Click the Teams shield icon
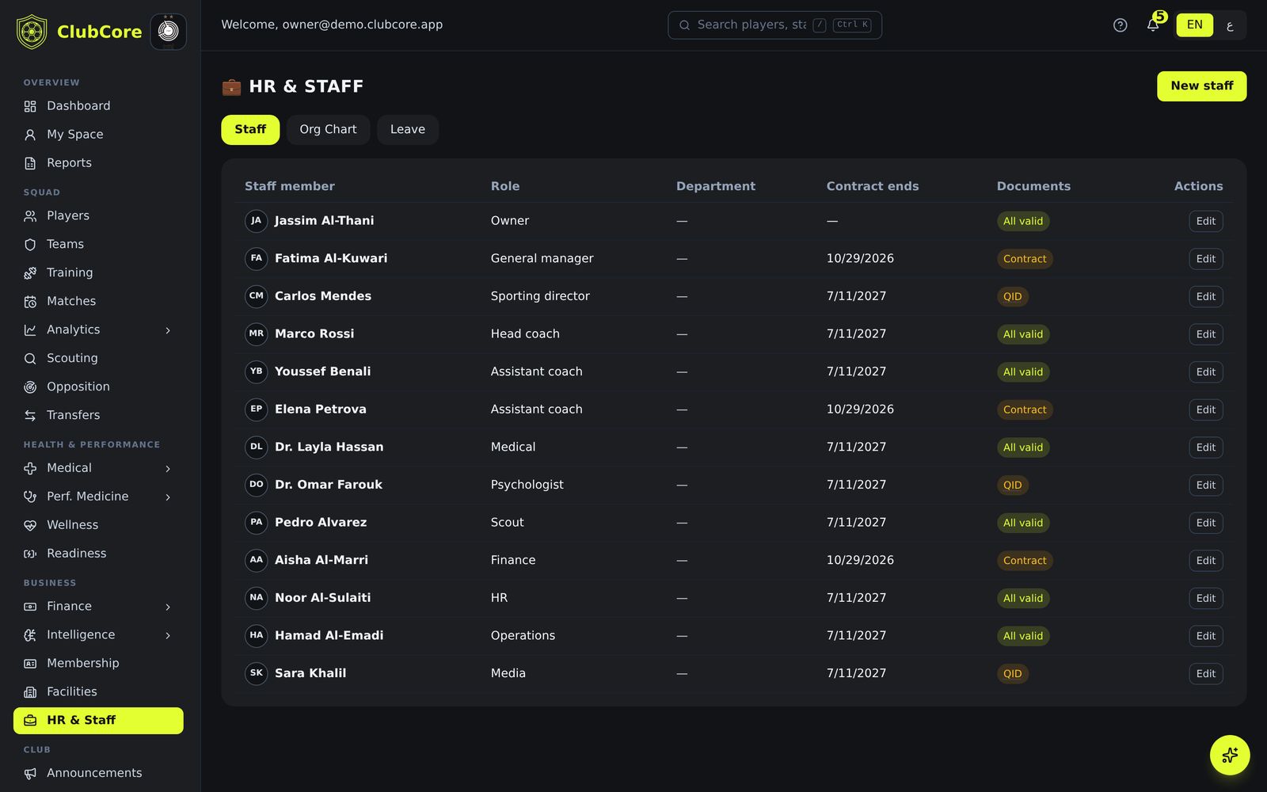This screenshot has height=792, width=1267. coord(30,245)
